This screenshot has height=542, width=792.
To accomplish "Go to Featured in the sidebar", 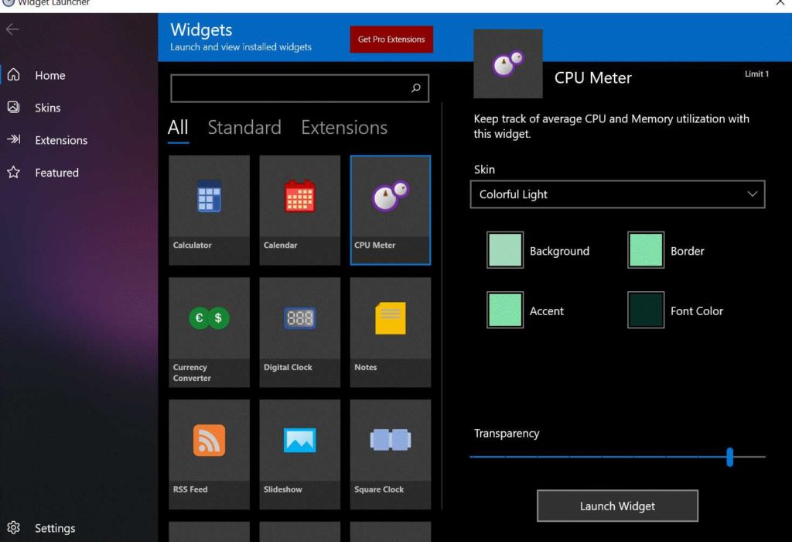I will coord(56,173).
